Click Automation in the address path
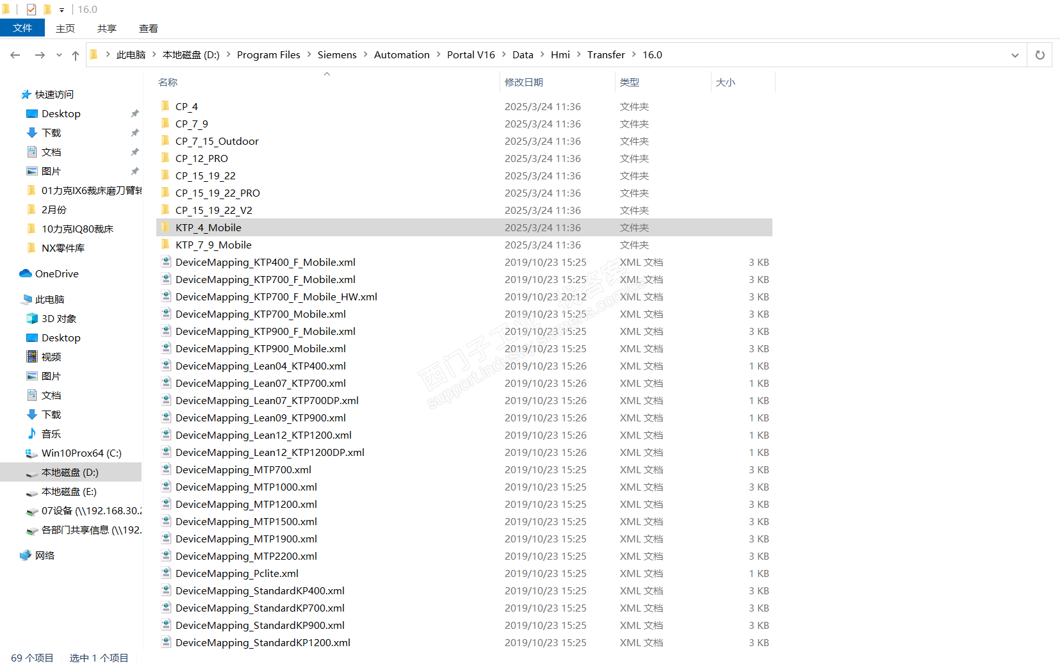Image resolution: width=1060 pixels, height=666 pixels. pyautogui.click(x=402, y=55)
